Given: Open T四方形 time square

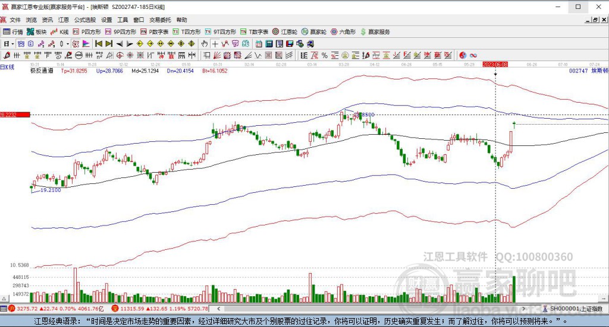Looking at the screenshot, I should 186,32.
